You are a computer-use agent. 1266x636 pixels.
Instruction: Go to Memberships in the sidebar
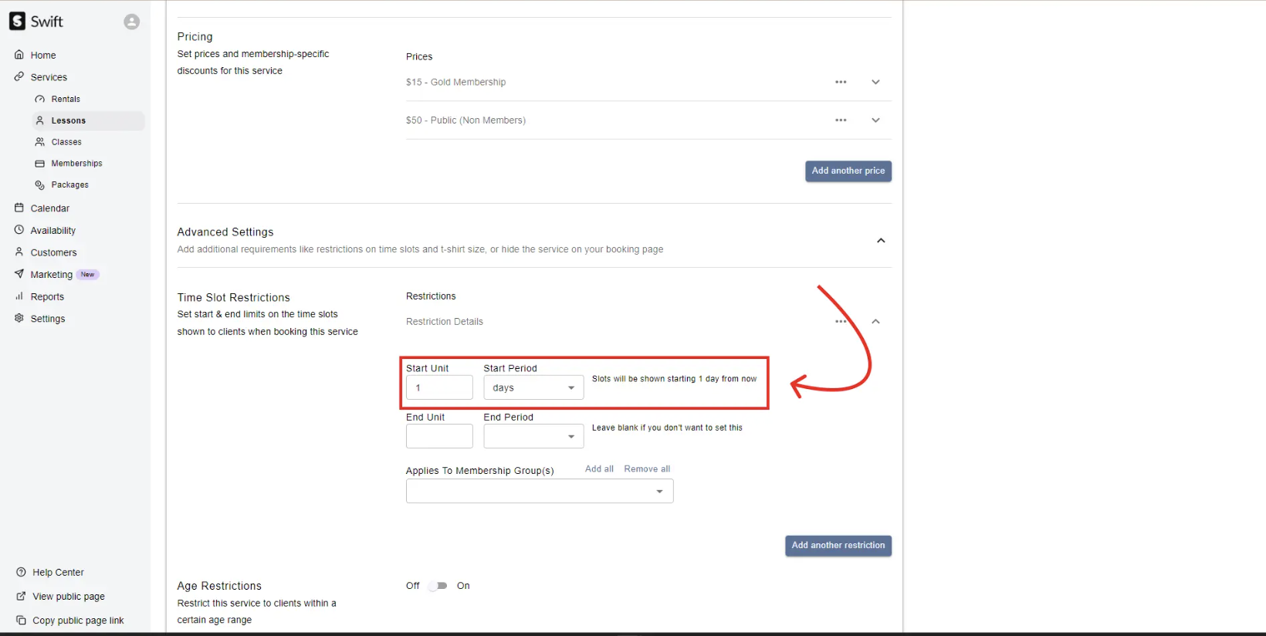point(76,164)
